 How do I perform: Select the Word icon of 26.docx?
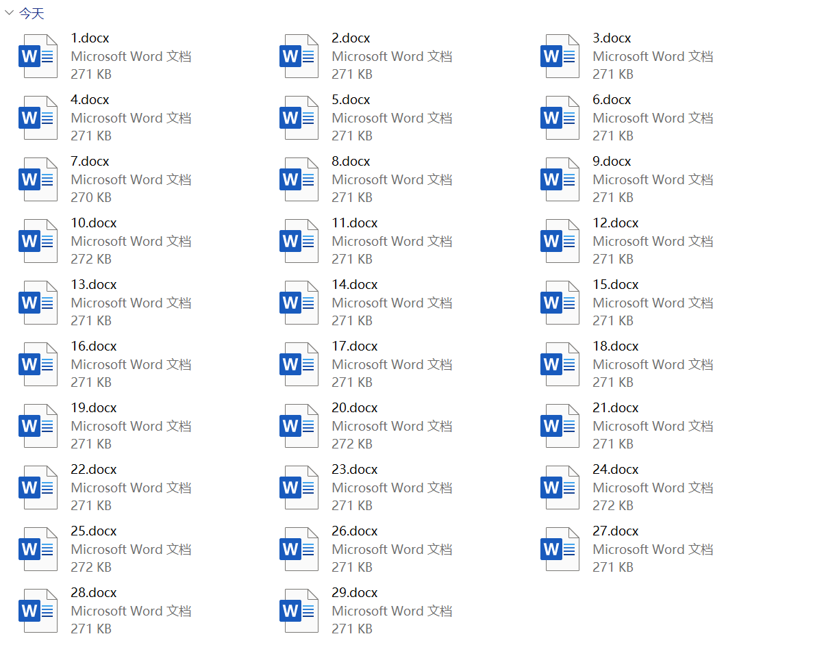click(x=299, y=550)
